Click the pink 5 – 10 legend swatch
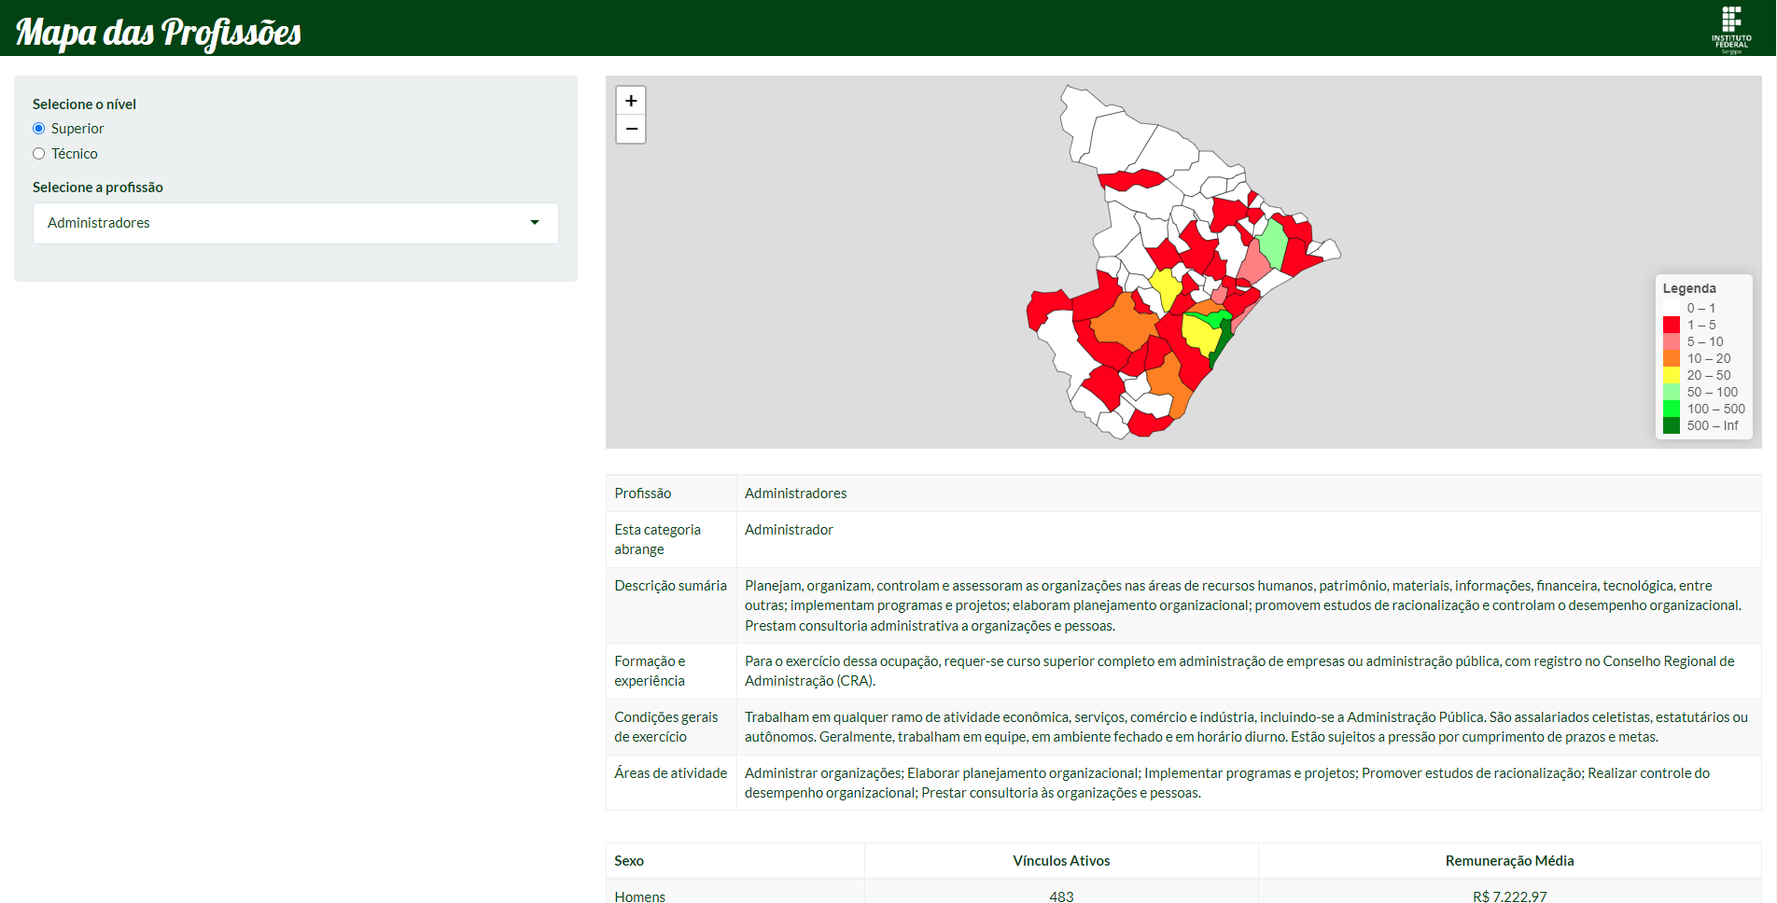The height and width of the screenshot is (903, 1777). point(1672,341)
